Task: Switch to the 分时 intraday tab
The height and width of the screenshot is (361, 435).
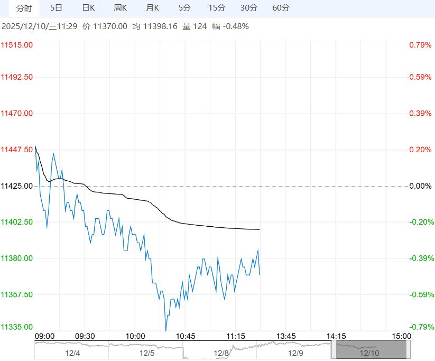Action: point(24,8)
